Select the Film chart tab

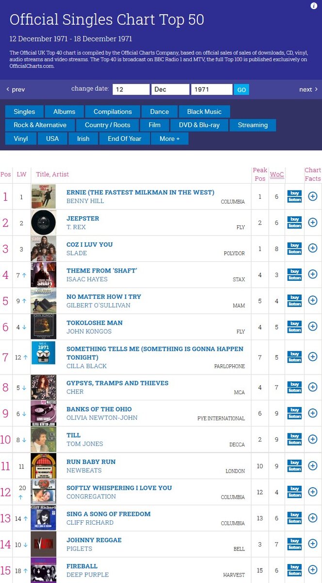tap(154, 125)
